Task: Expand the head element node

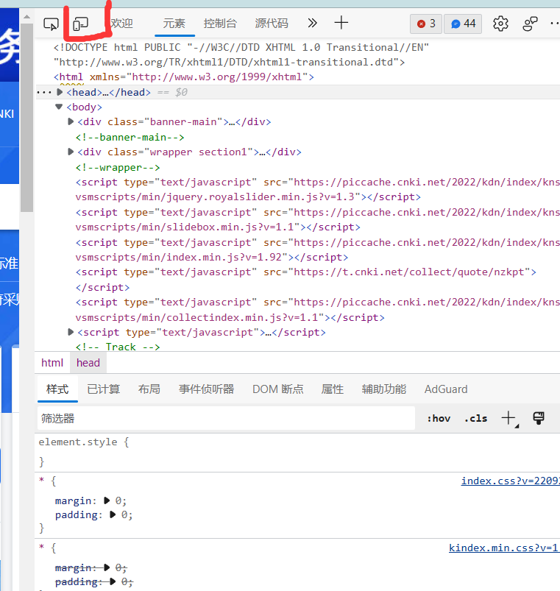Action: [60, 92]
